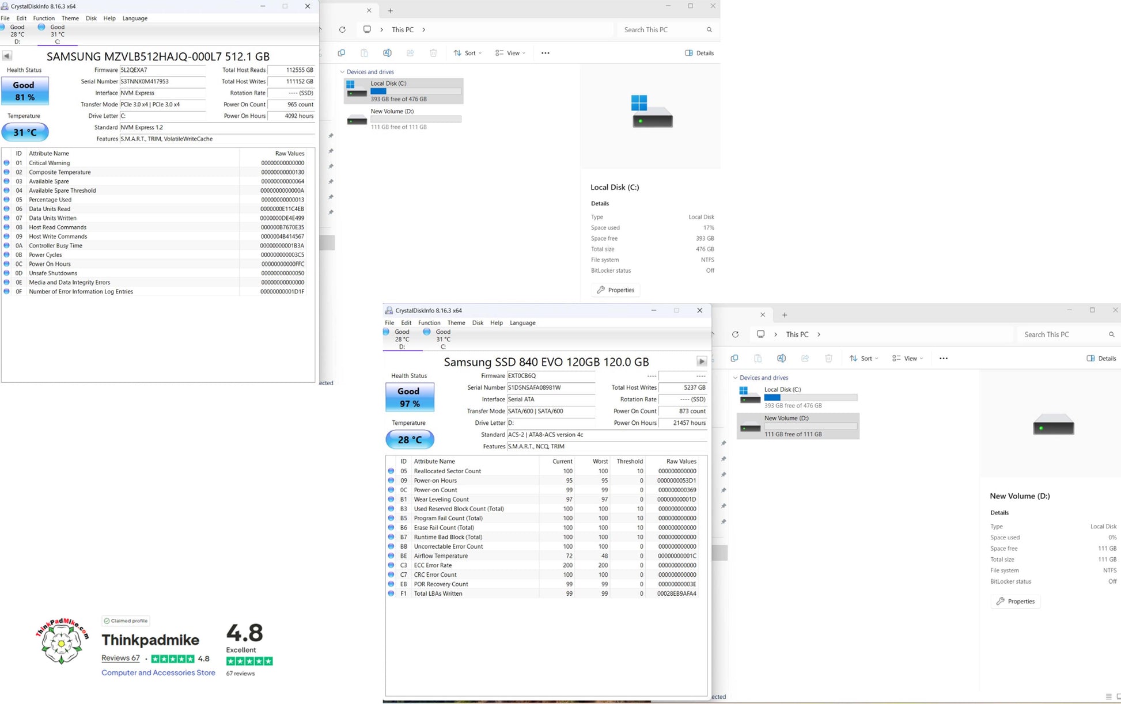
Task: Click Properties button under New Volume (D:) details
Action: (x=1016, y=601)
